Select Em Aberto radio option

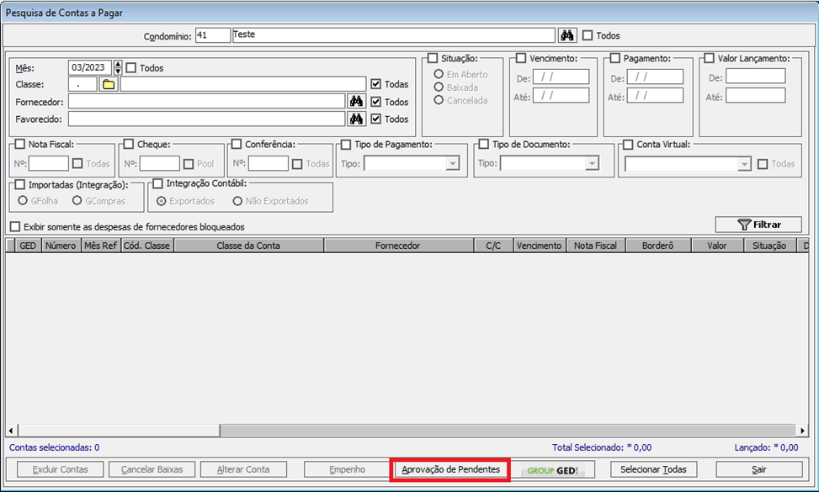pos(439,74)
